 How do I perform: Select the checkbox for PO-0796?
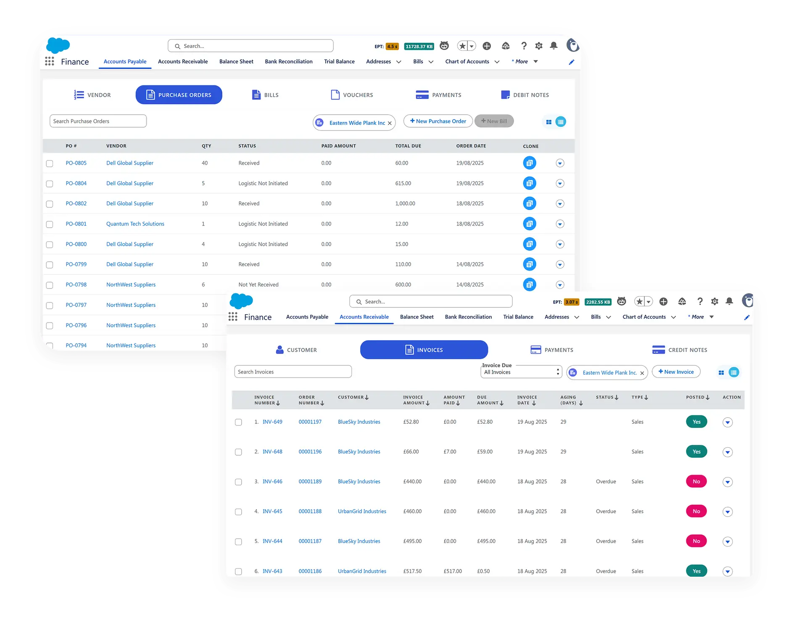[50, 325]
